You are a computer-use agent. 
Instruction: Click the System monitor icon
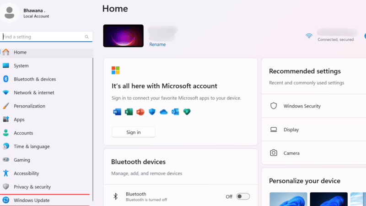[x=6, y=65]
